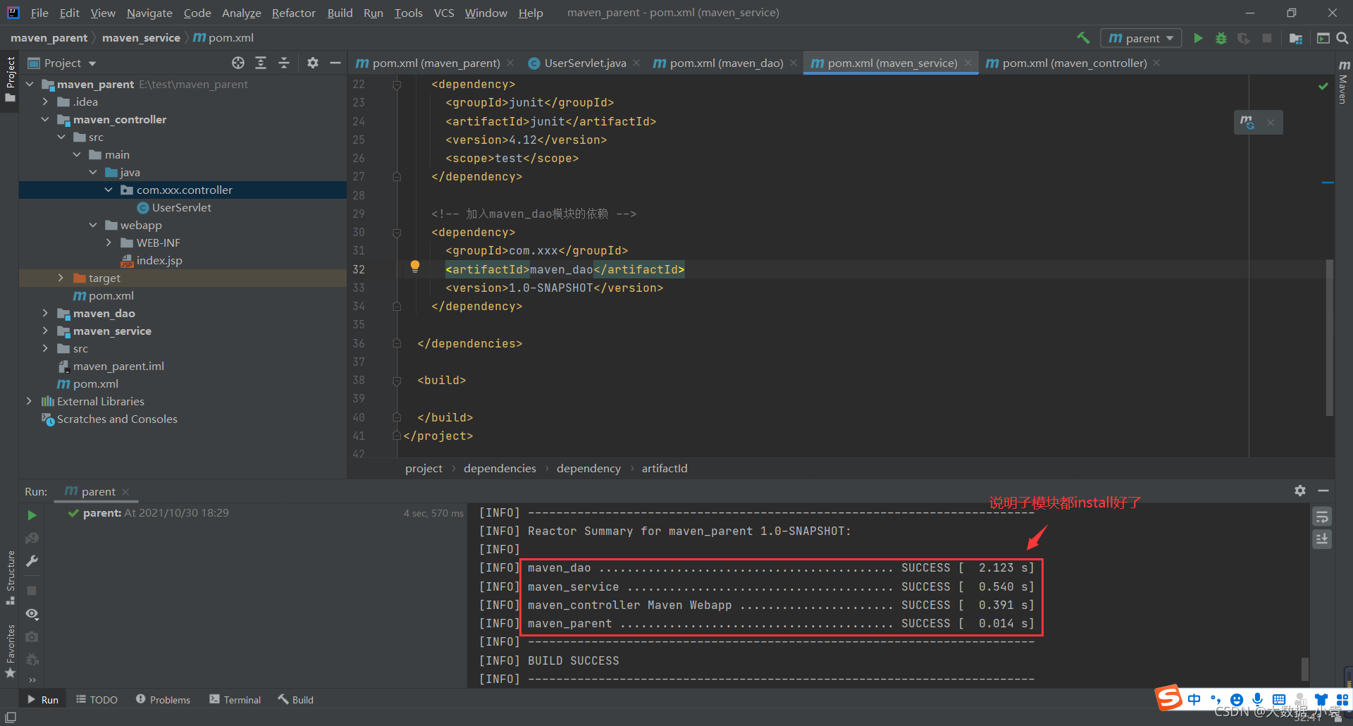Hide the Project tool window
The image size is (1353, 726).
tap(335, 63)
